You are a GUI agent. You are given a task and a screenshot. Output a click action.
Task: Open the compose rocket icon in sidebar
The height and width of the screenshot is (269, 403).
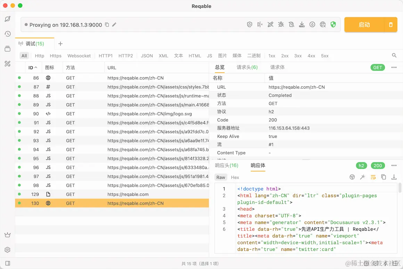click(7, 19)
